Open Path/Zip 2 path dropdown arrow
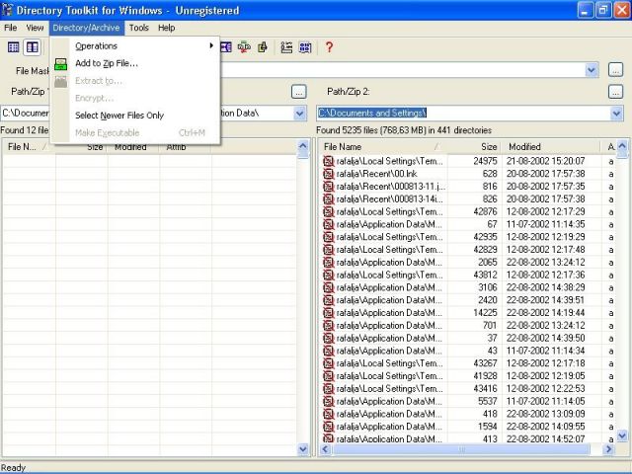 coord(616,114)
